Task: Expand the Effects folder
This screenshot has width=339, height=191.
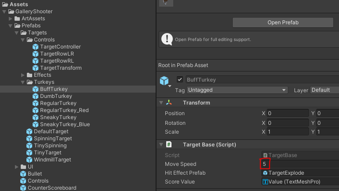Action: pos(23,75)
